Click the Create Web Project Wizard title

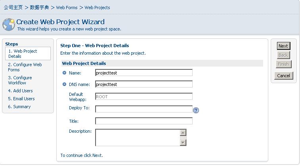point(61,22)
